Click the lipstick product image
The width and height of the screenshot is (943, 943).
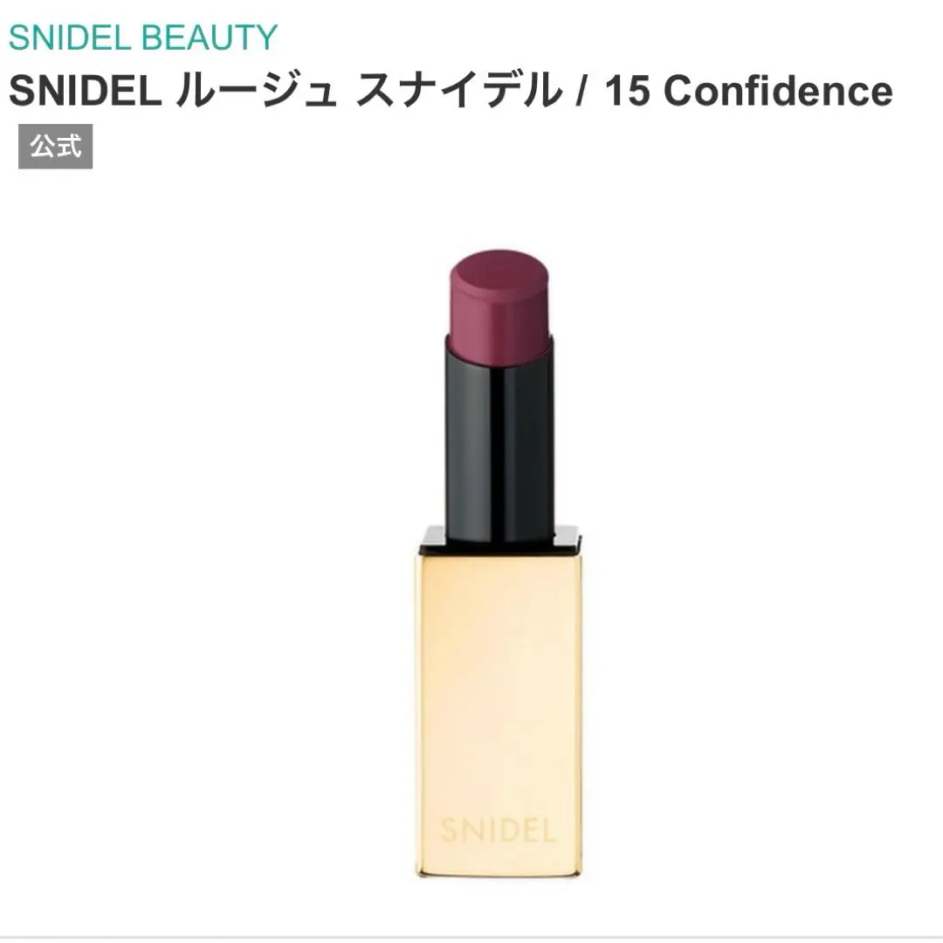point(499,563)
